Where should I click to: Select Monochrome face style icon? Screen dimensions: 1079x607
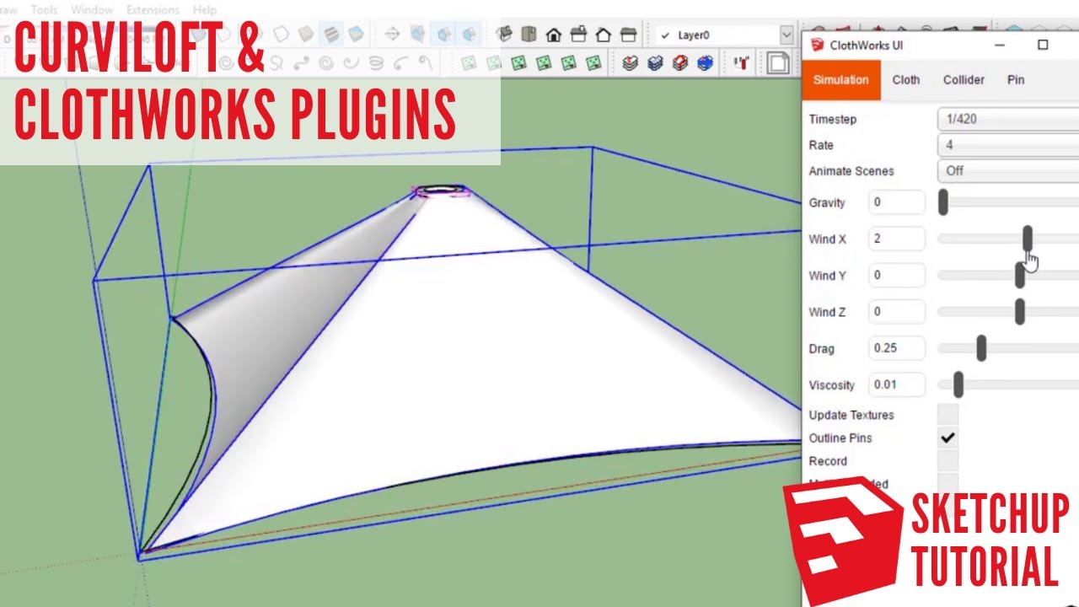click(356, 35)
